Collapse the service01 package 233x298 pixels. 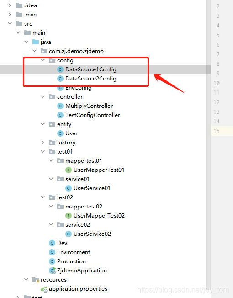[x=51, y=179]
